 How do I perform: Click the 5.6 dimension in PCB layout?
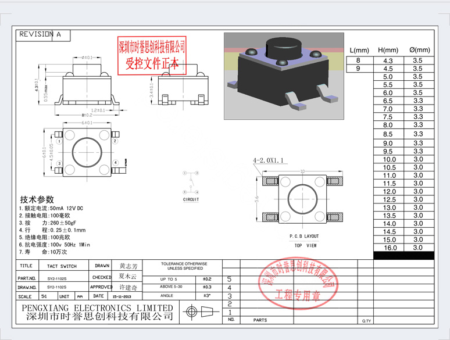(x=256, y=199)
